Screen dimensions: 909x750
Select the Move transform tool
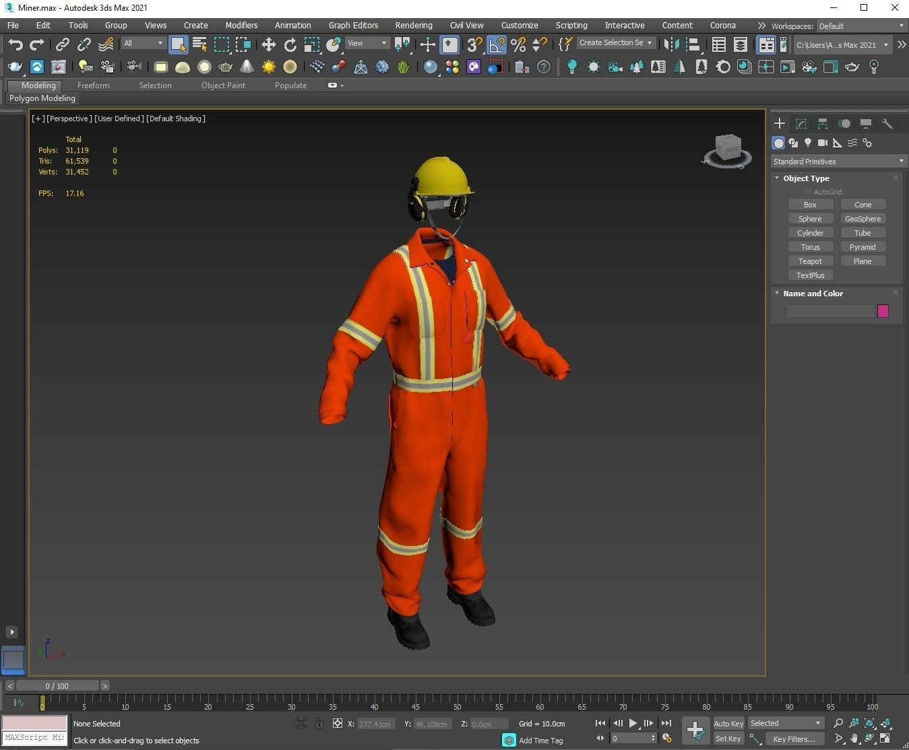click(x=268, y=45)
